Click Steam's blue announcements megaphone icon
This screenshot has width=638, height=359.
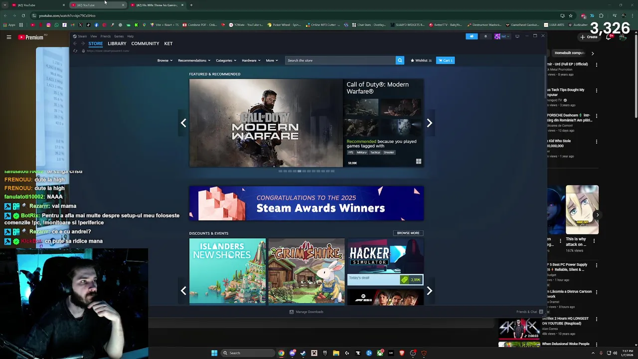[472, 36]
